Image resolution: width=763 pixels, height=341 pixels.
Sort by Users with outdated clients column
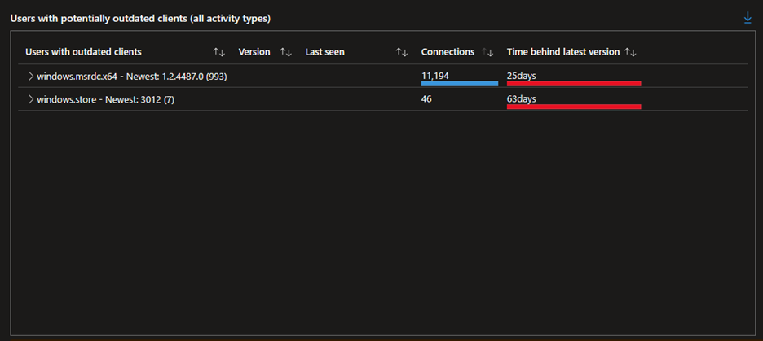pos(219,52)
